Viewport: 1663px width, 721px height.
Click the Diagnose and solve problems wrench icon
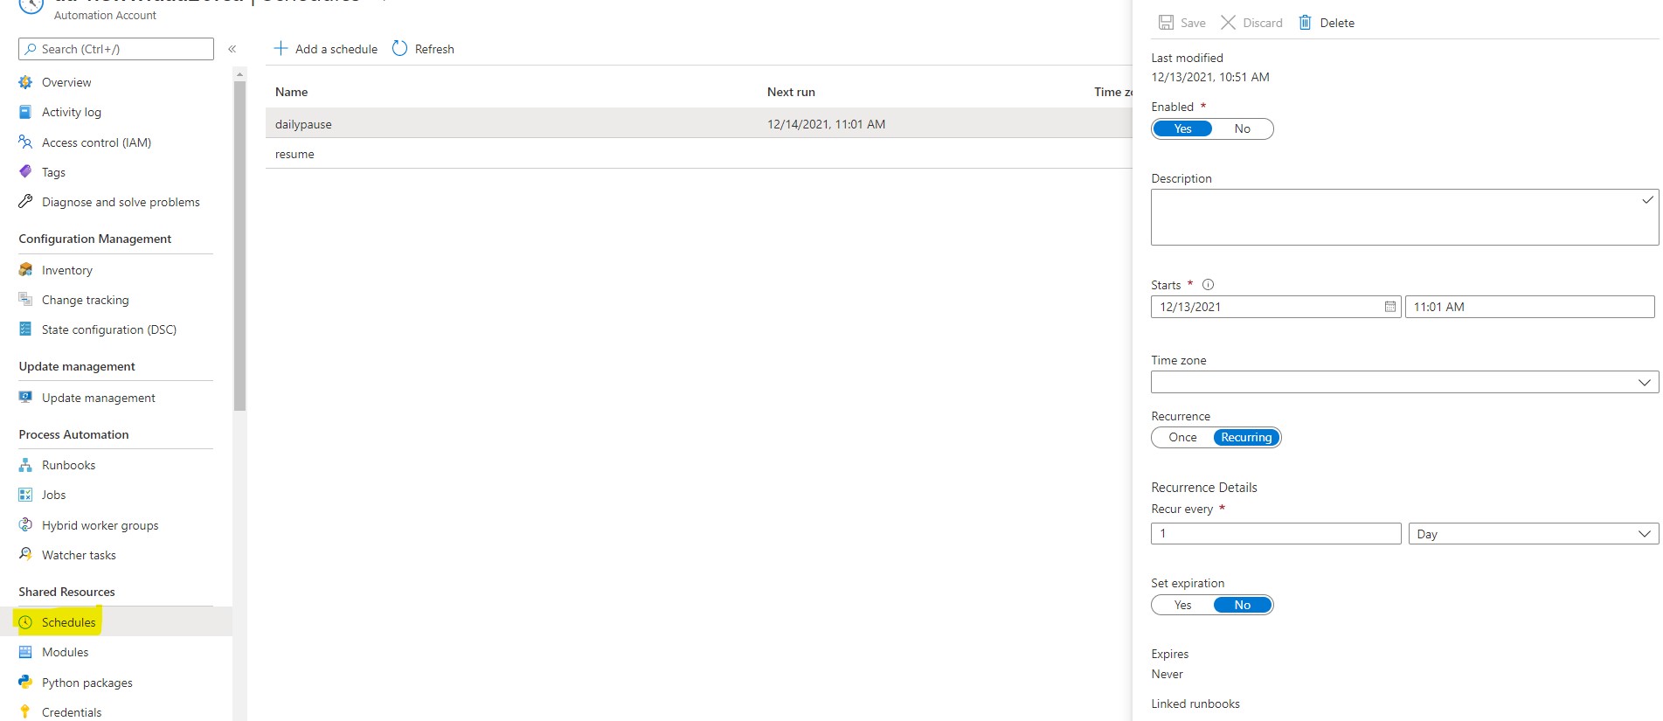click(25, 201)
